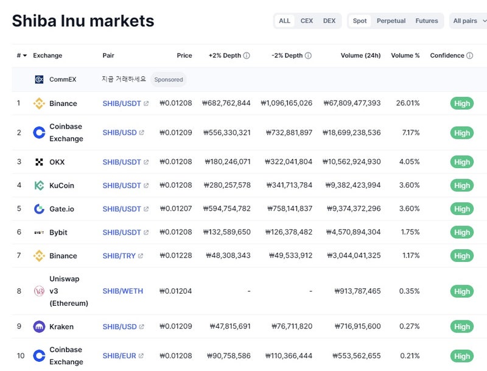
Task: Sort by Pair column header
Action: (x=108, y=55)
